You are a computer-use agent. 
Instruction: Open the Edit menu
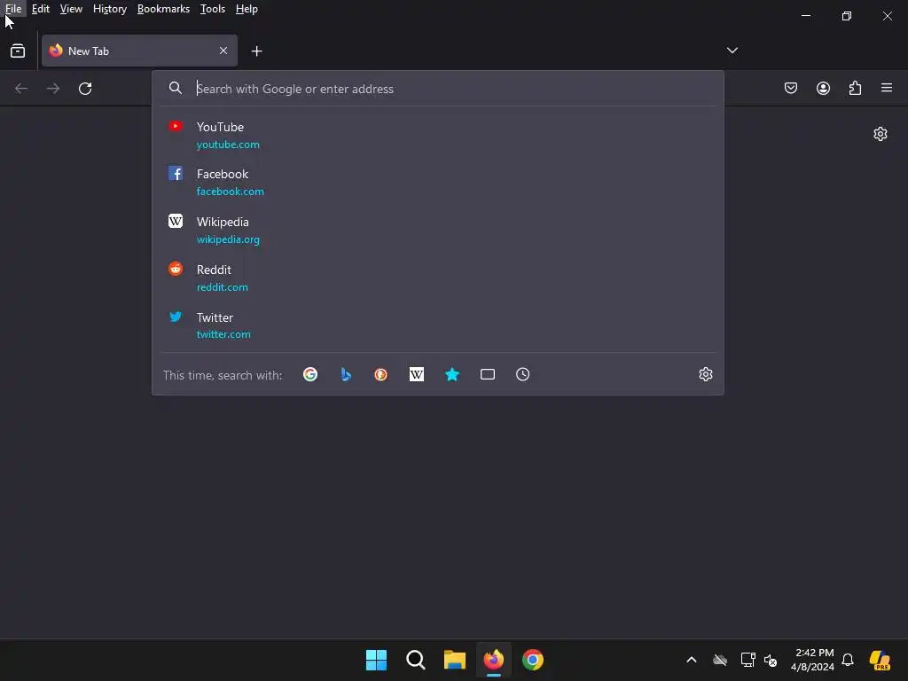[x=41, y=9]
